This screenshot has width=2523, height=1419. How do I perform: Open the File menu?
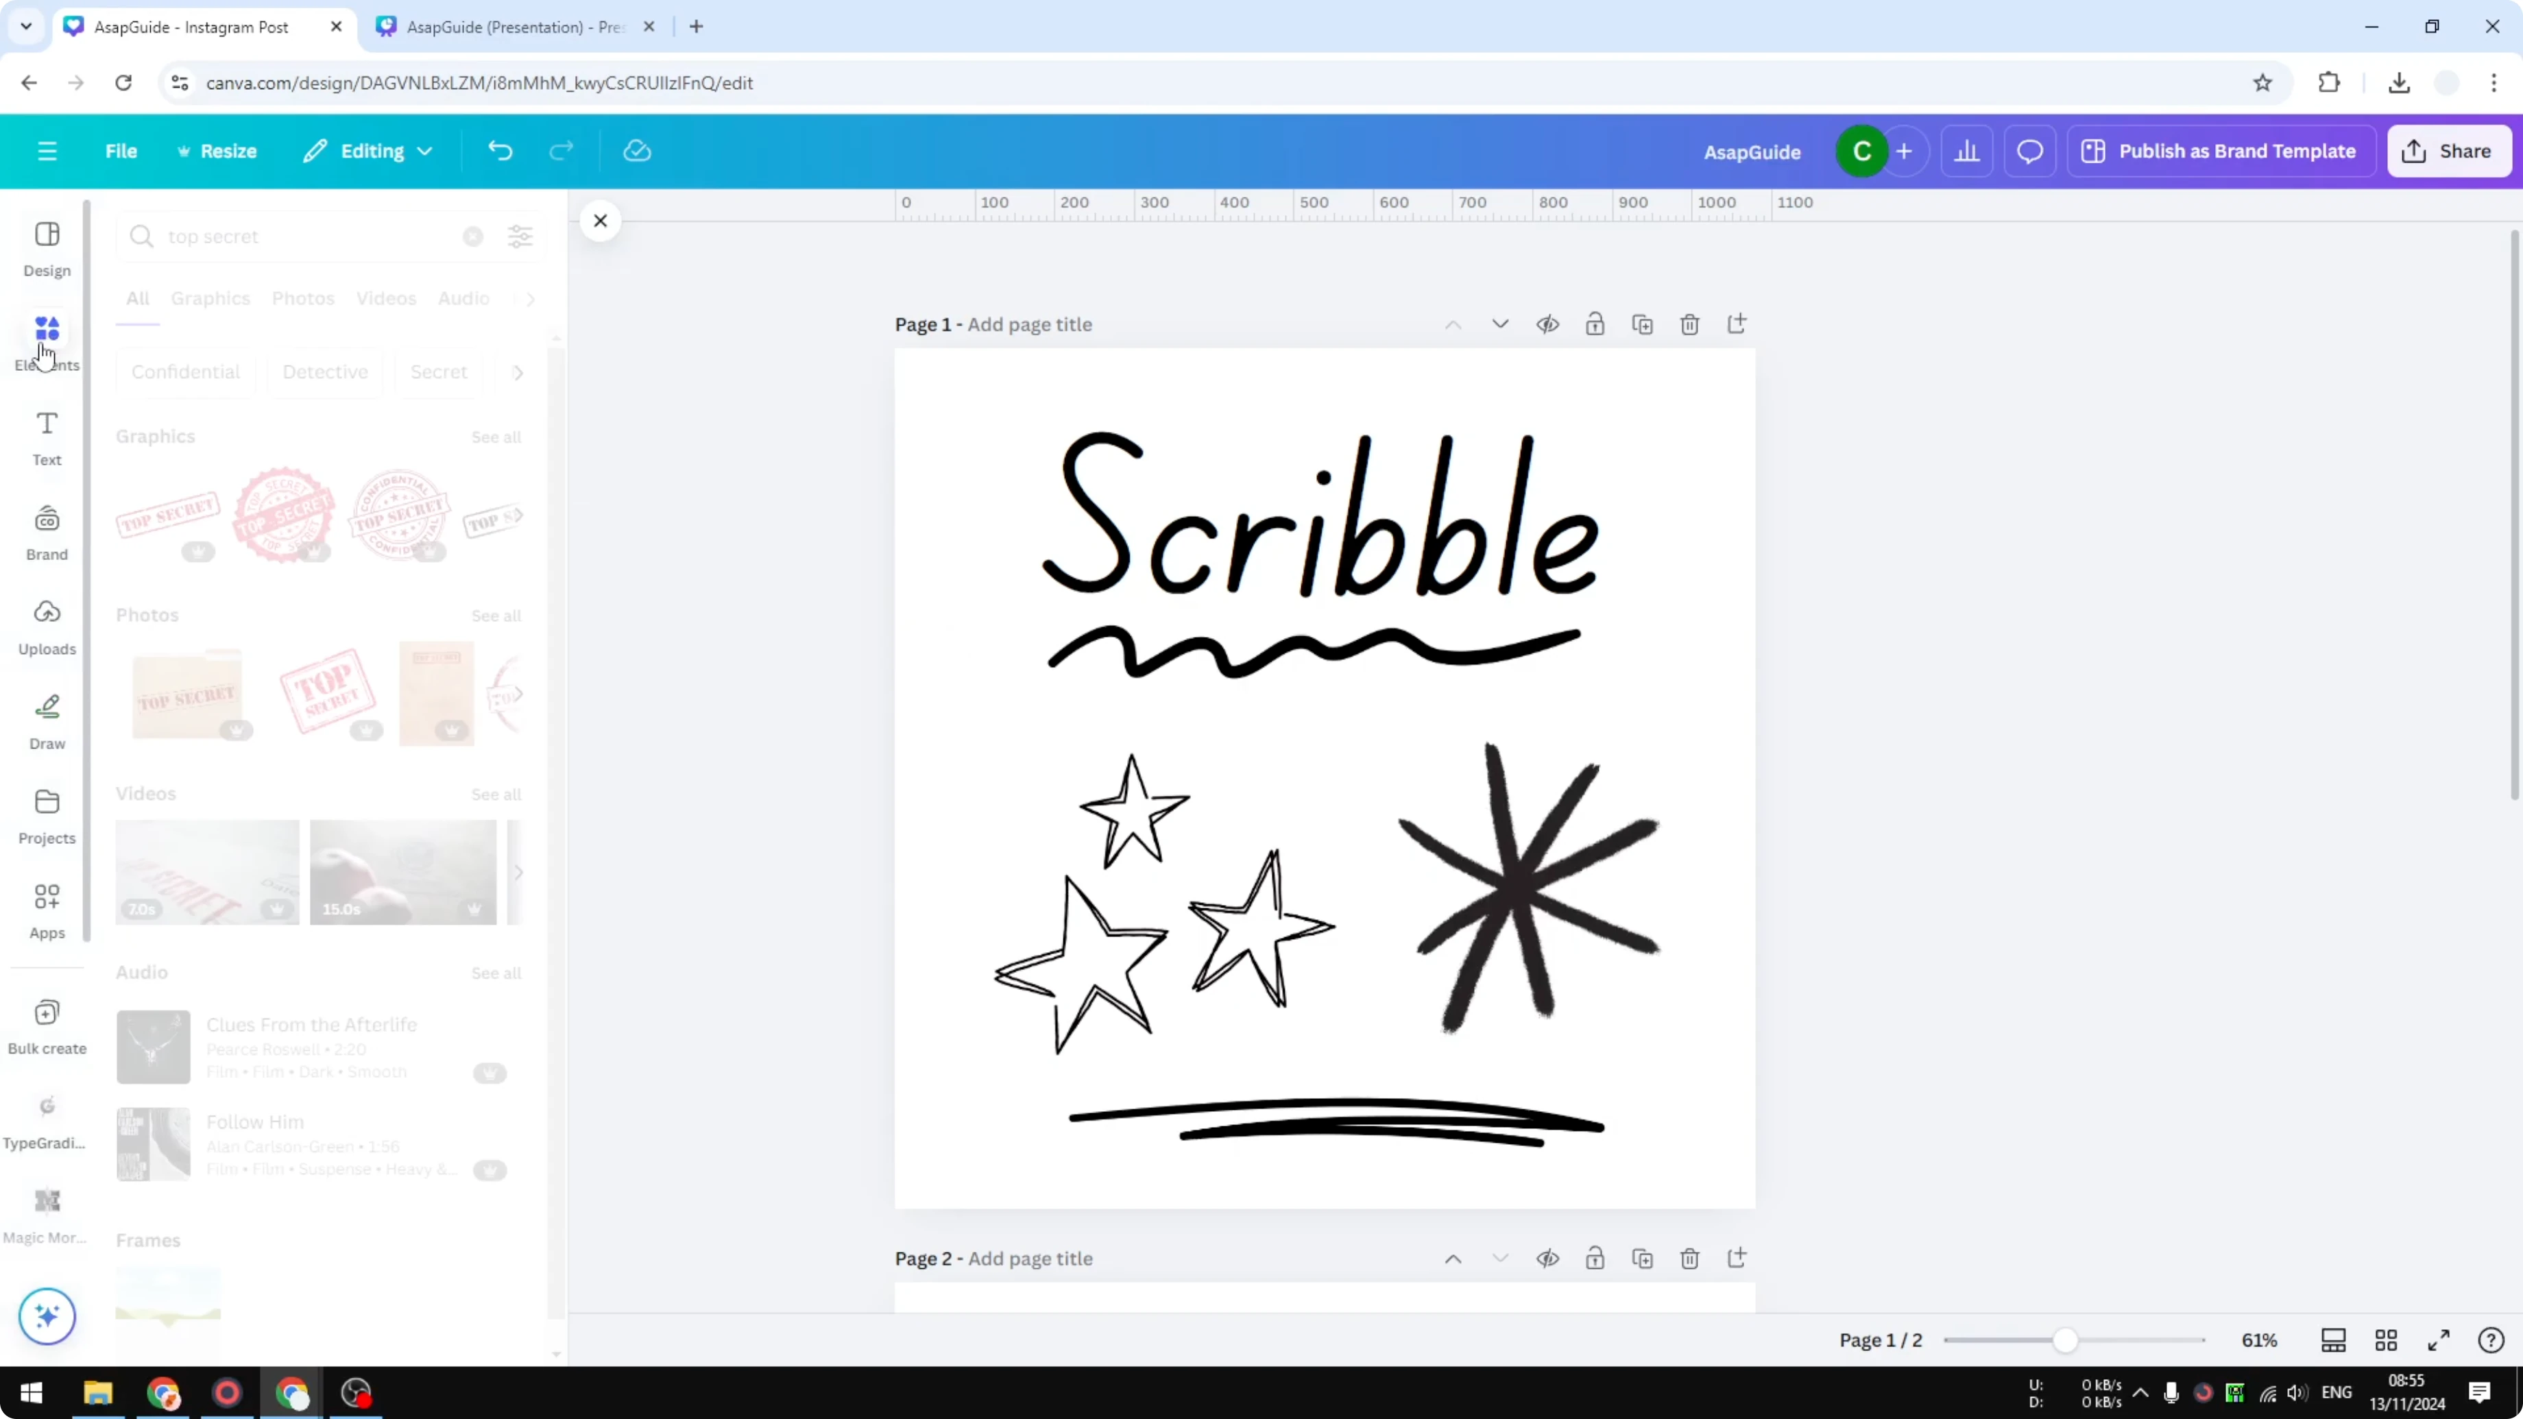[x=121, y=151]
